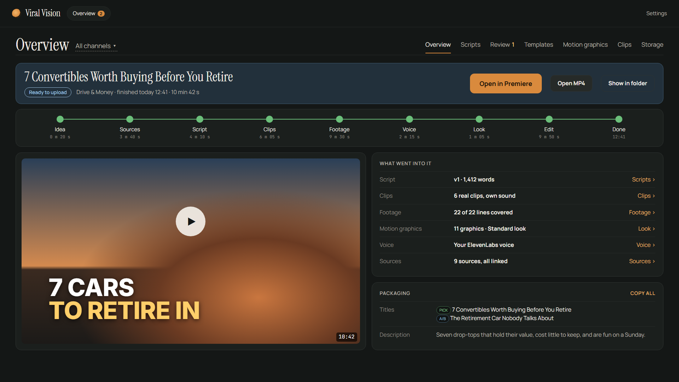Click Open in Premiere button
679x382 pixels.
pos(506,83)
